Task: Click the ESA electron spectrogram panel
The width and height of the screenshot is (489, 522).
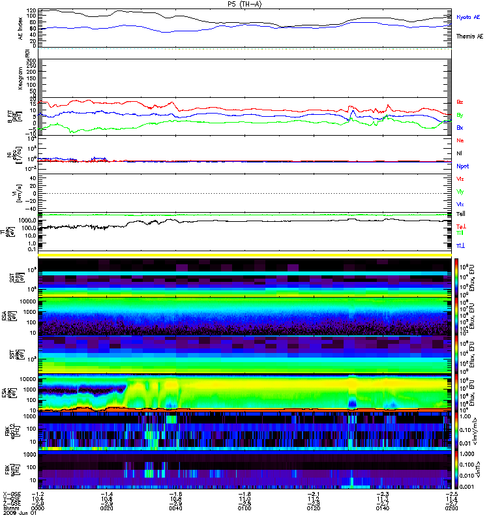Action: [245, 393]
